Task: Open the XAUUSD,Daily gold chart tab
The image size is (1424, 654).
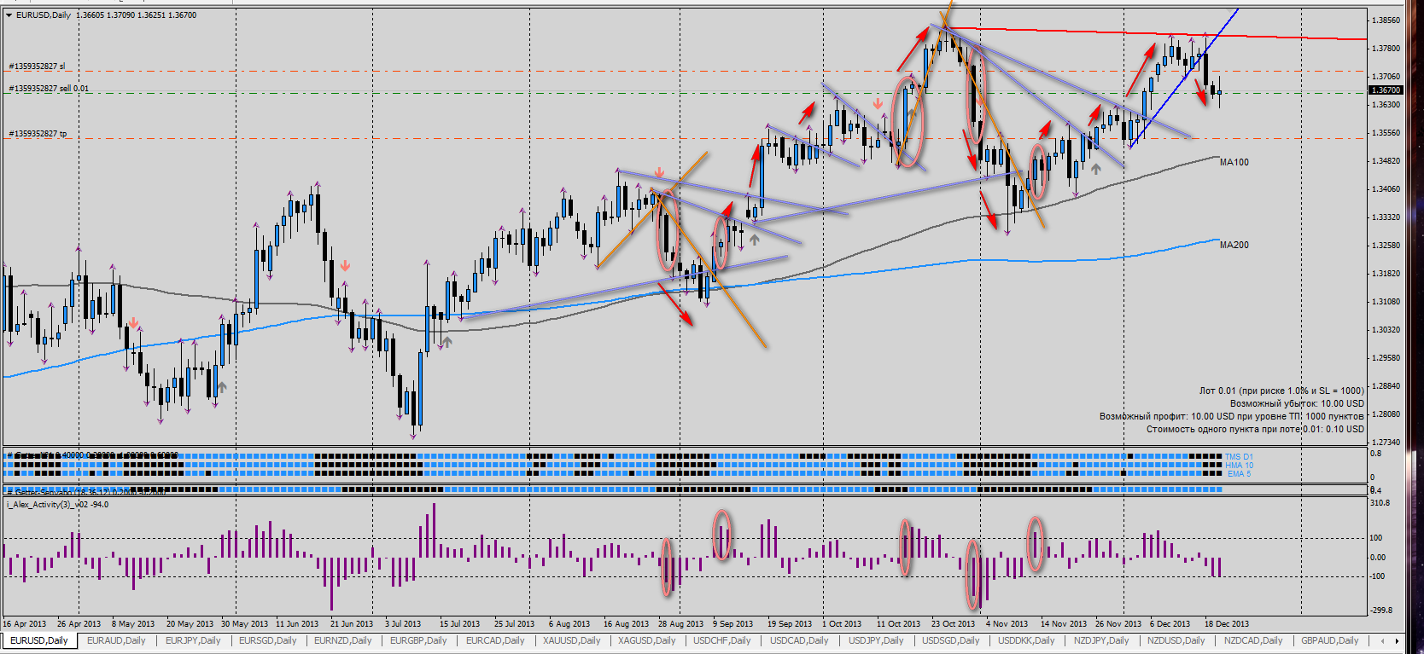Action: [571, 640]
